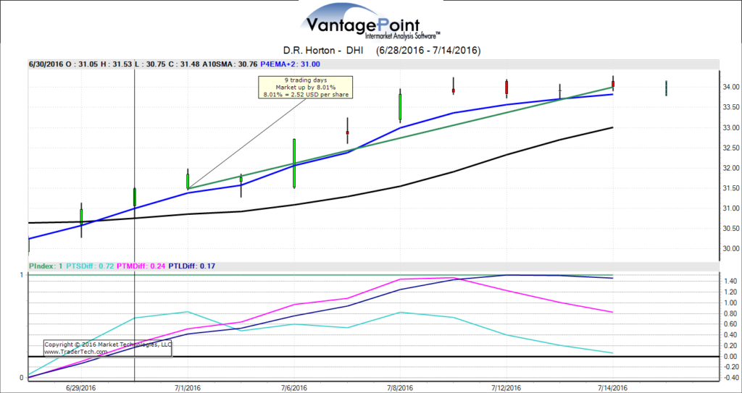
Task: Click the PTLDiff: 0.17 label
Action: point(193,266)
